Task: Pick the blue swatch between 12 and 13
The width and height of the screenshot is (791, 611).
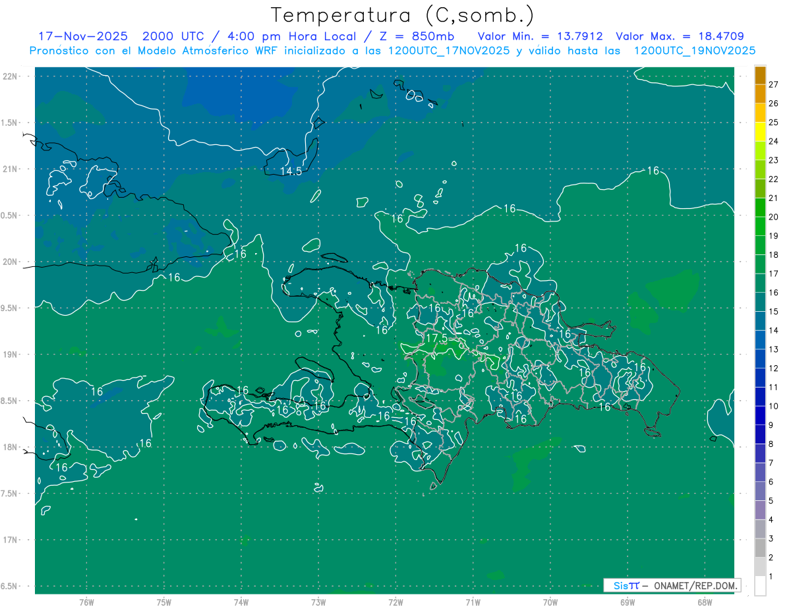Action: [x=760, y=359]
